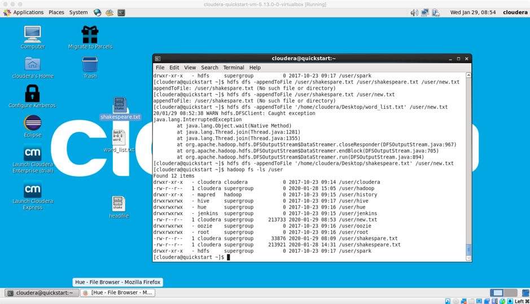Switch to Hue - File Browser taskbar button
530x304 pixels.
pos(117,293)
